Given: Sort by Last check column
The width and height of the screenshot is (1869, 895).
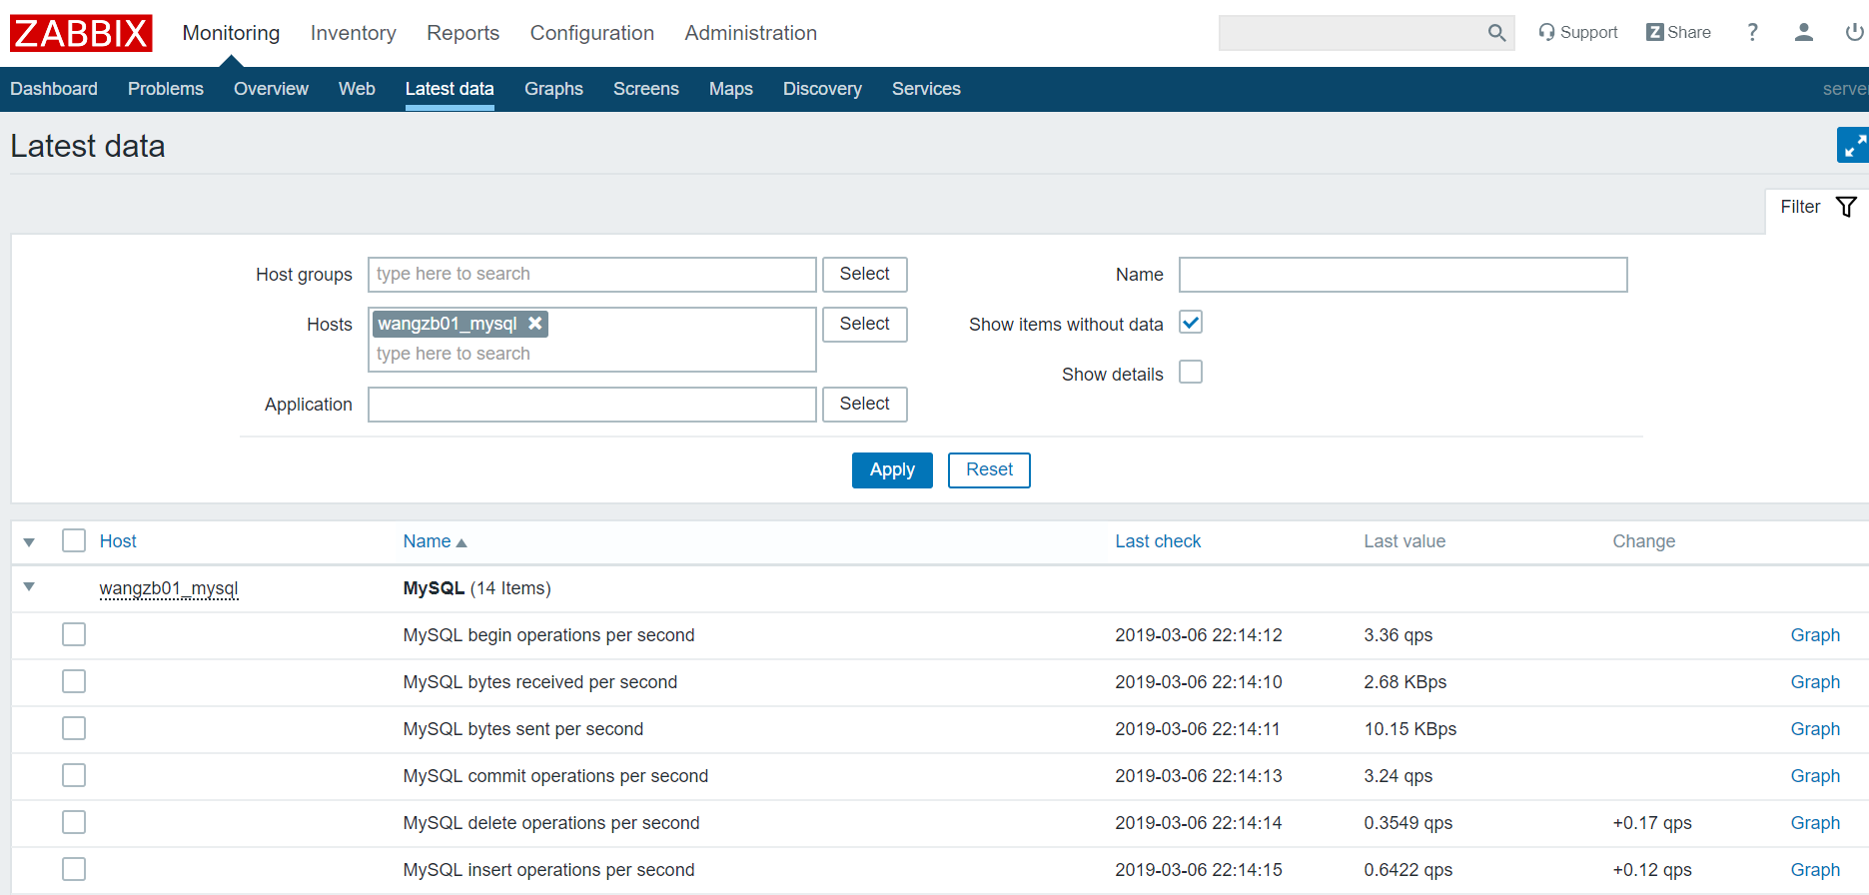Looking at the screenshot, I should click(1158, 541).
